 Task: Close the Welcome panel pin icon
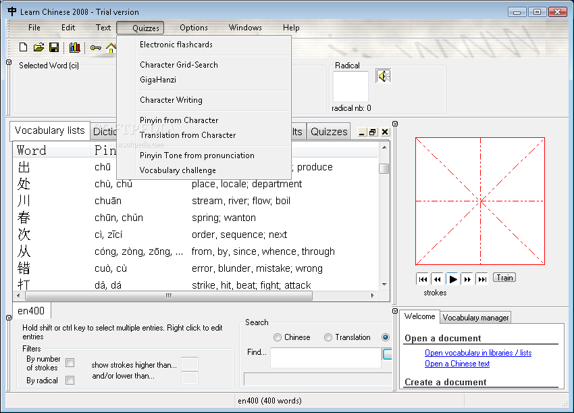395,311
